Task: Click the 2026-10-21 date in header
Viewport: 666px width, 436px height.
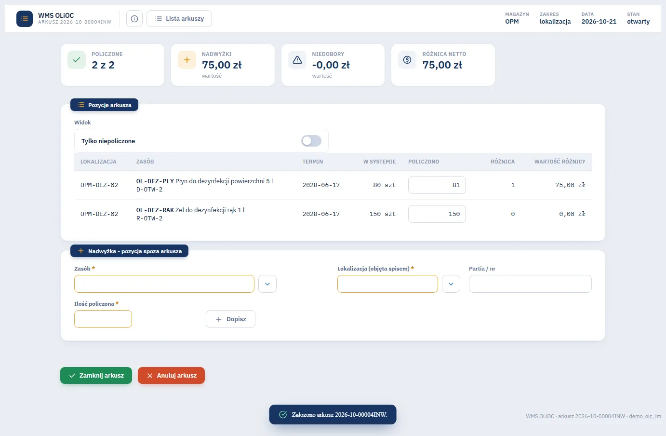Action: tap(599, 22)
